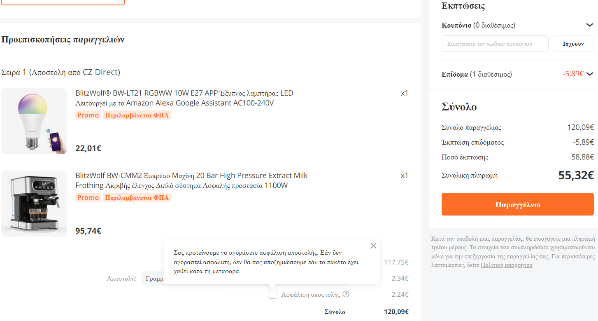Image resolution: width=598 pixels, height=321 pixels.
Task: Close the shipping insurance tooltip
Action: click(373, 246)
